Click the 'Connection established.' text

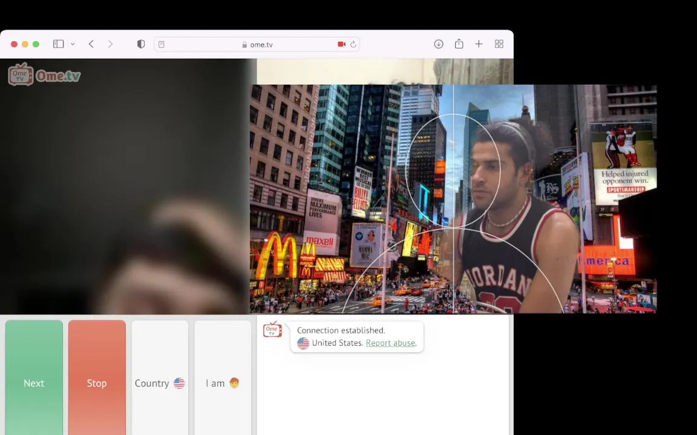(341, 330)
